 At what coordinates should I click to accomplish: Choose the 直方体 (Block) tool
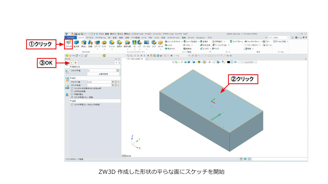tap(76, 44)
